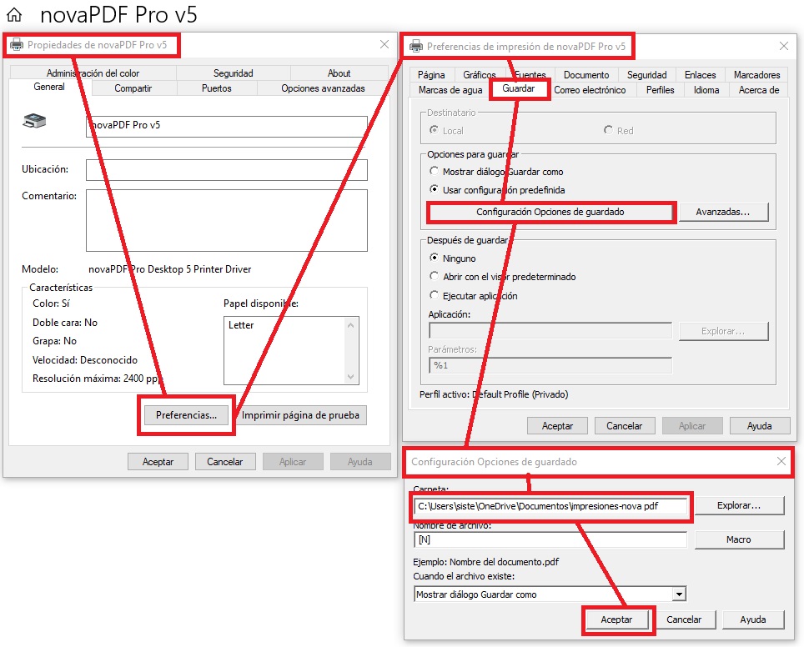Click Ejemplo: Nombre del documento.pdf text
This screenshot has height=647, width=804.
click(486, 562)
